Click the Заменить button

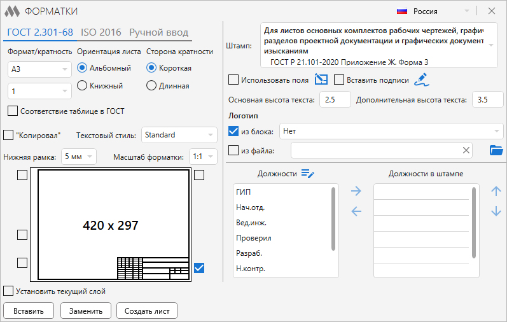click(86, 311)
